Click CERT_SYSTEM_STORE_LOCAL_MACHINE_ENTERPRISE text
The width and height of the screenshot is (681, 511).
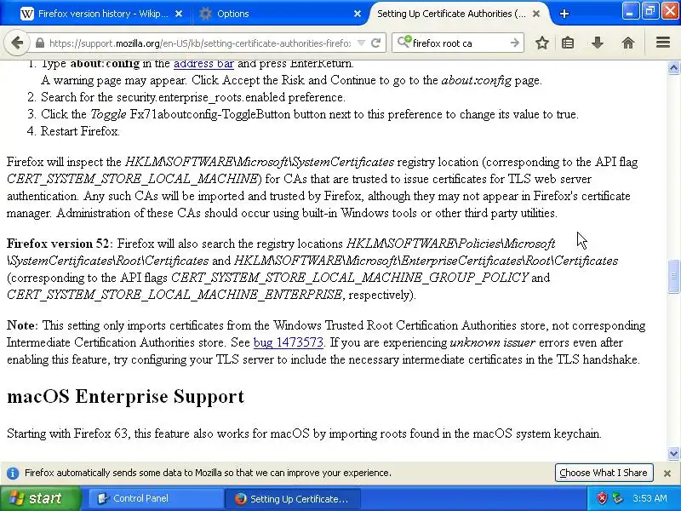(x=175, y=295)
